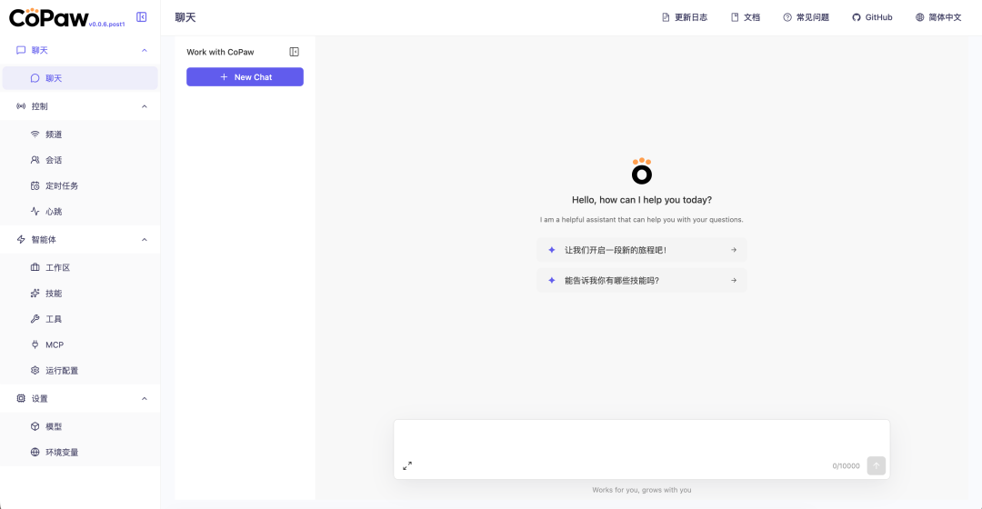Open the GitHub repository link
The height and width of the screenshot is (509, 982).
[x=872, y=17]
